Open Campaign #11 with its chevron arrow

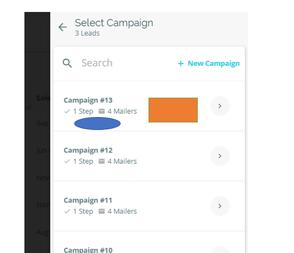220,206
